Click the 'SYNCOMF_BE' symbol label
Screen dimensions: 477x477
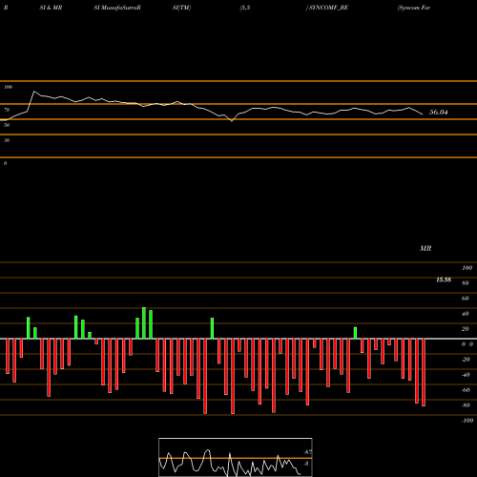point(329,8)
